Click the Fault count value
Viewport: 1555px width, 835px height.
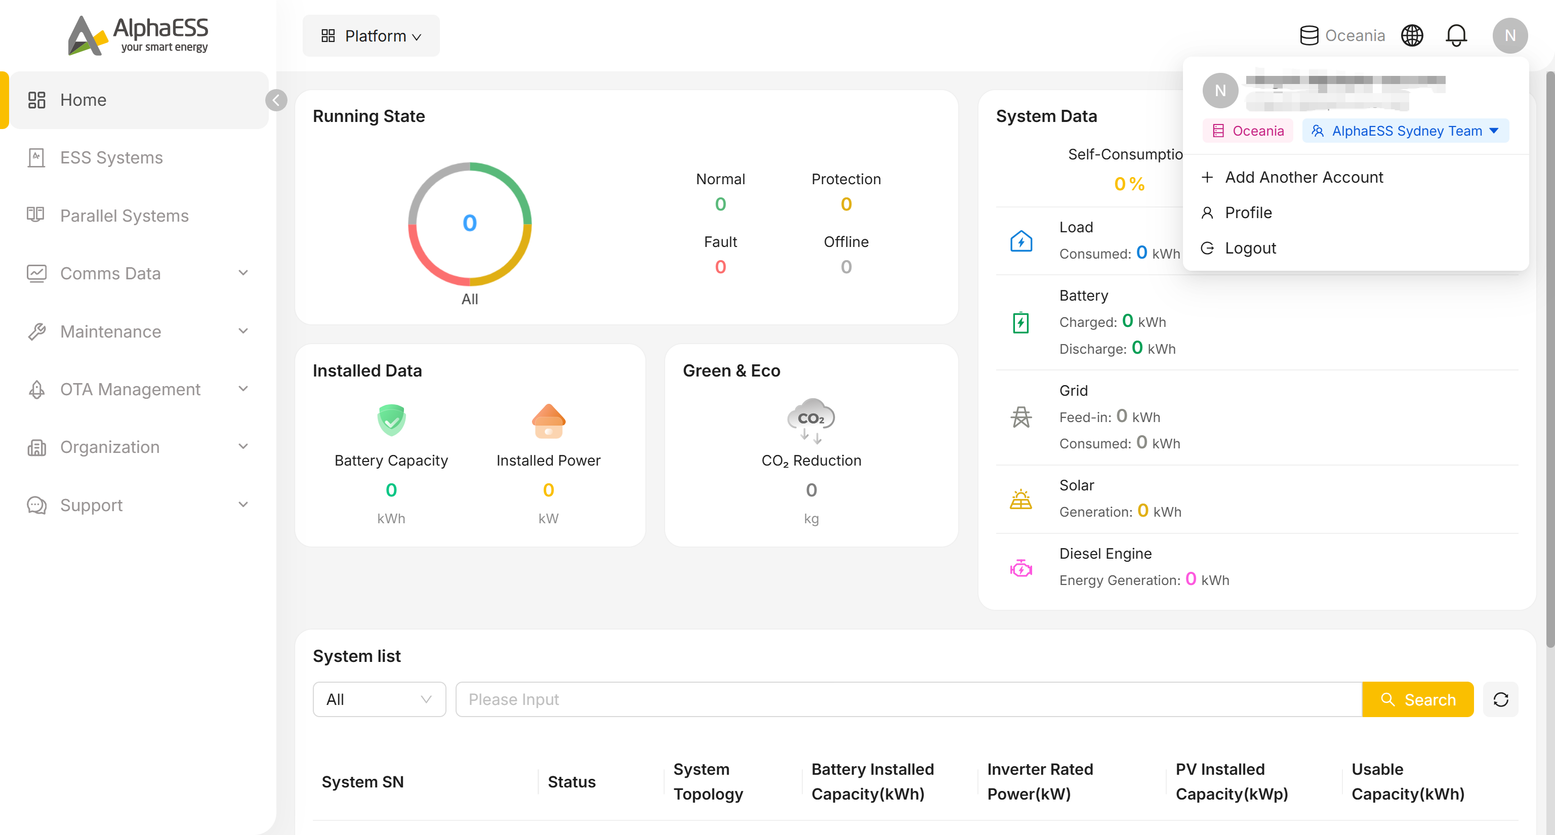point(720,267)
